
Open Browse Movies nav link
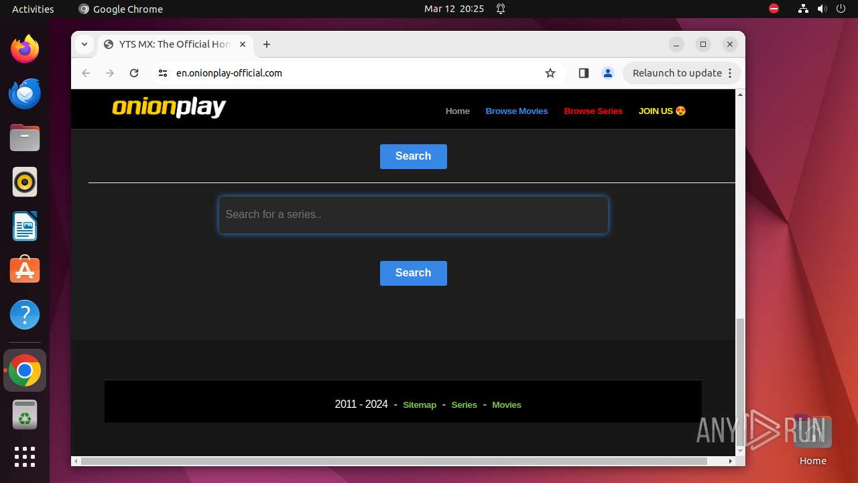517,111
